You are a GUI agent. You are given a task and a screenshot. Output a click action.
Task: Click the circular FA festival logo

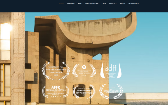pos(84,67)
